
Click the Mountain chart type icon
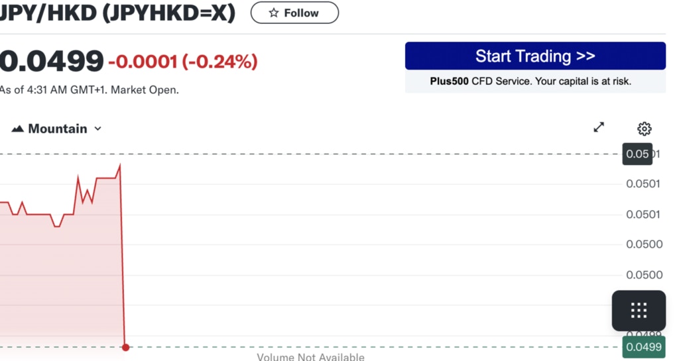pyautogui.click(x=18, y=129)
